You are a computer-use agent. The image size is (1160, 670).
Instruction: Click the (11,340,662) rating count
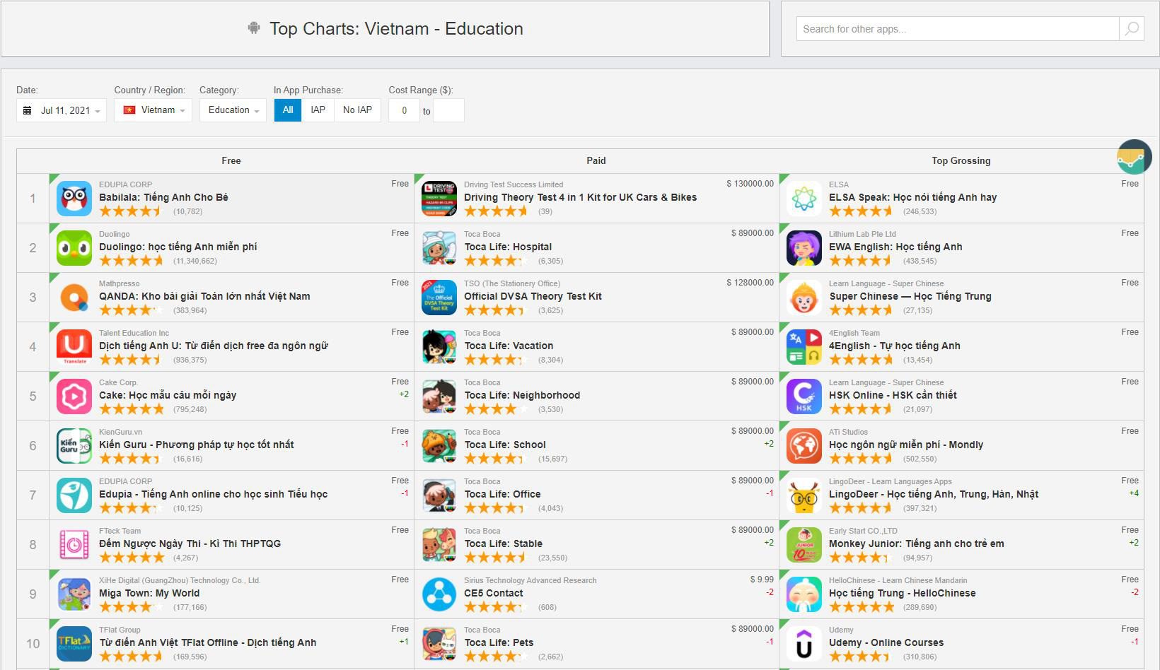(x=195, y=261)
